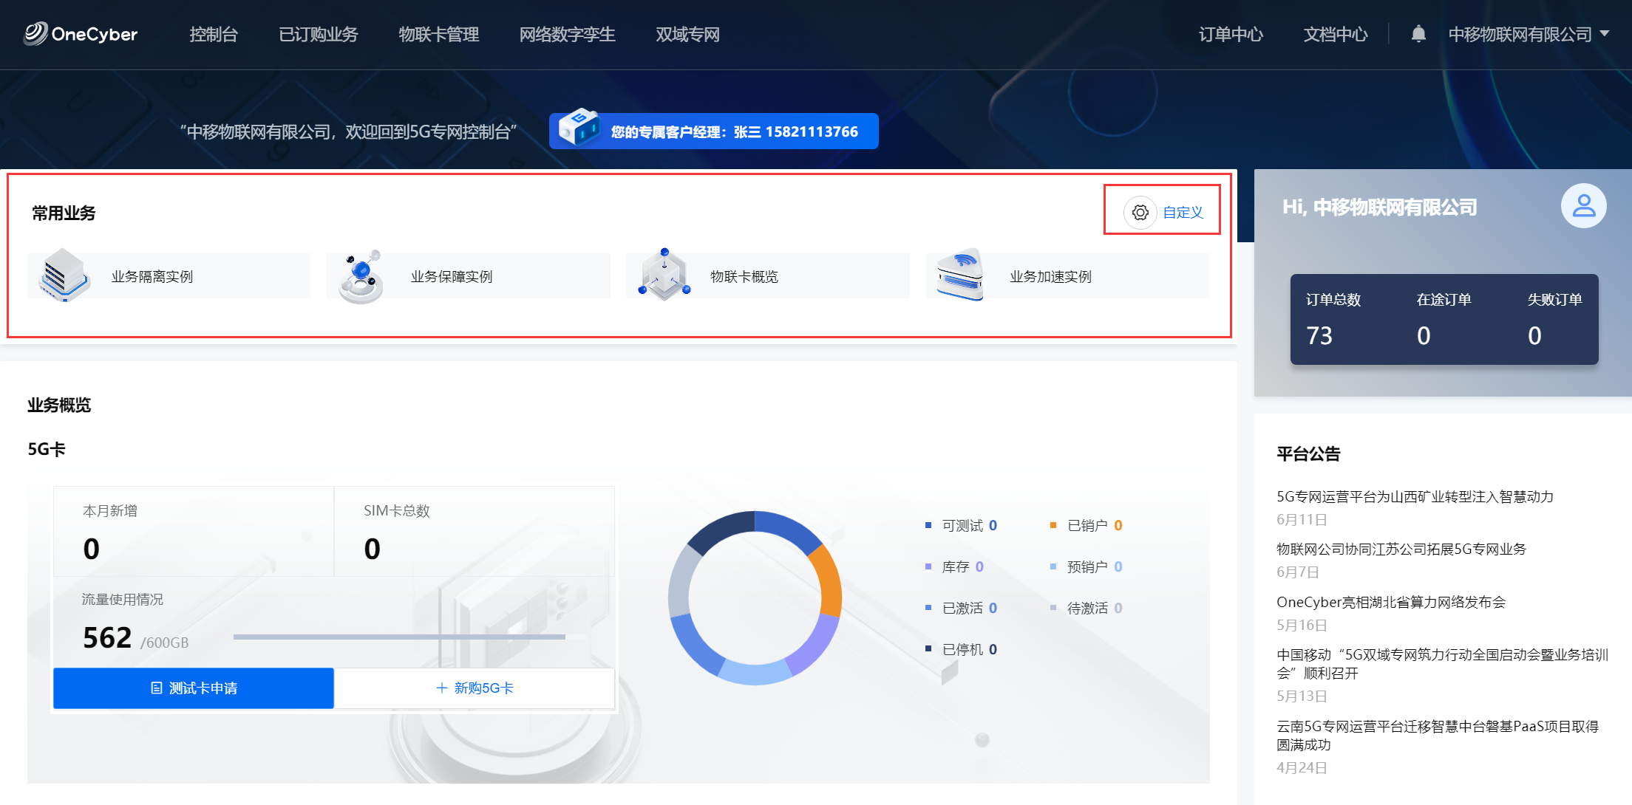Click the 自定义 link
The image size is (1632, 805).
click(1183, 213)
